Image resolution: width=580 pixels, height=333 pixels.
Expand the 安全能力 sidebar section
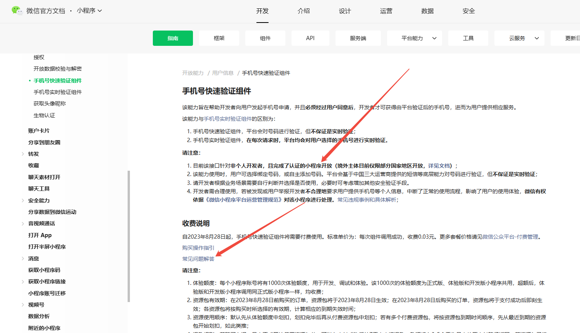click(23, 200)
